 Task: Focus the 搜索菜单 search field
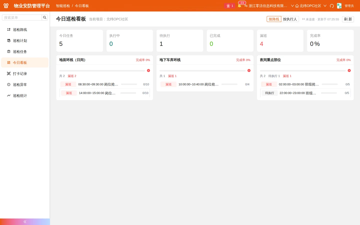coord(22,17)
